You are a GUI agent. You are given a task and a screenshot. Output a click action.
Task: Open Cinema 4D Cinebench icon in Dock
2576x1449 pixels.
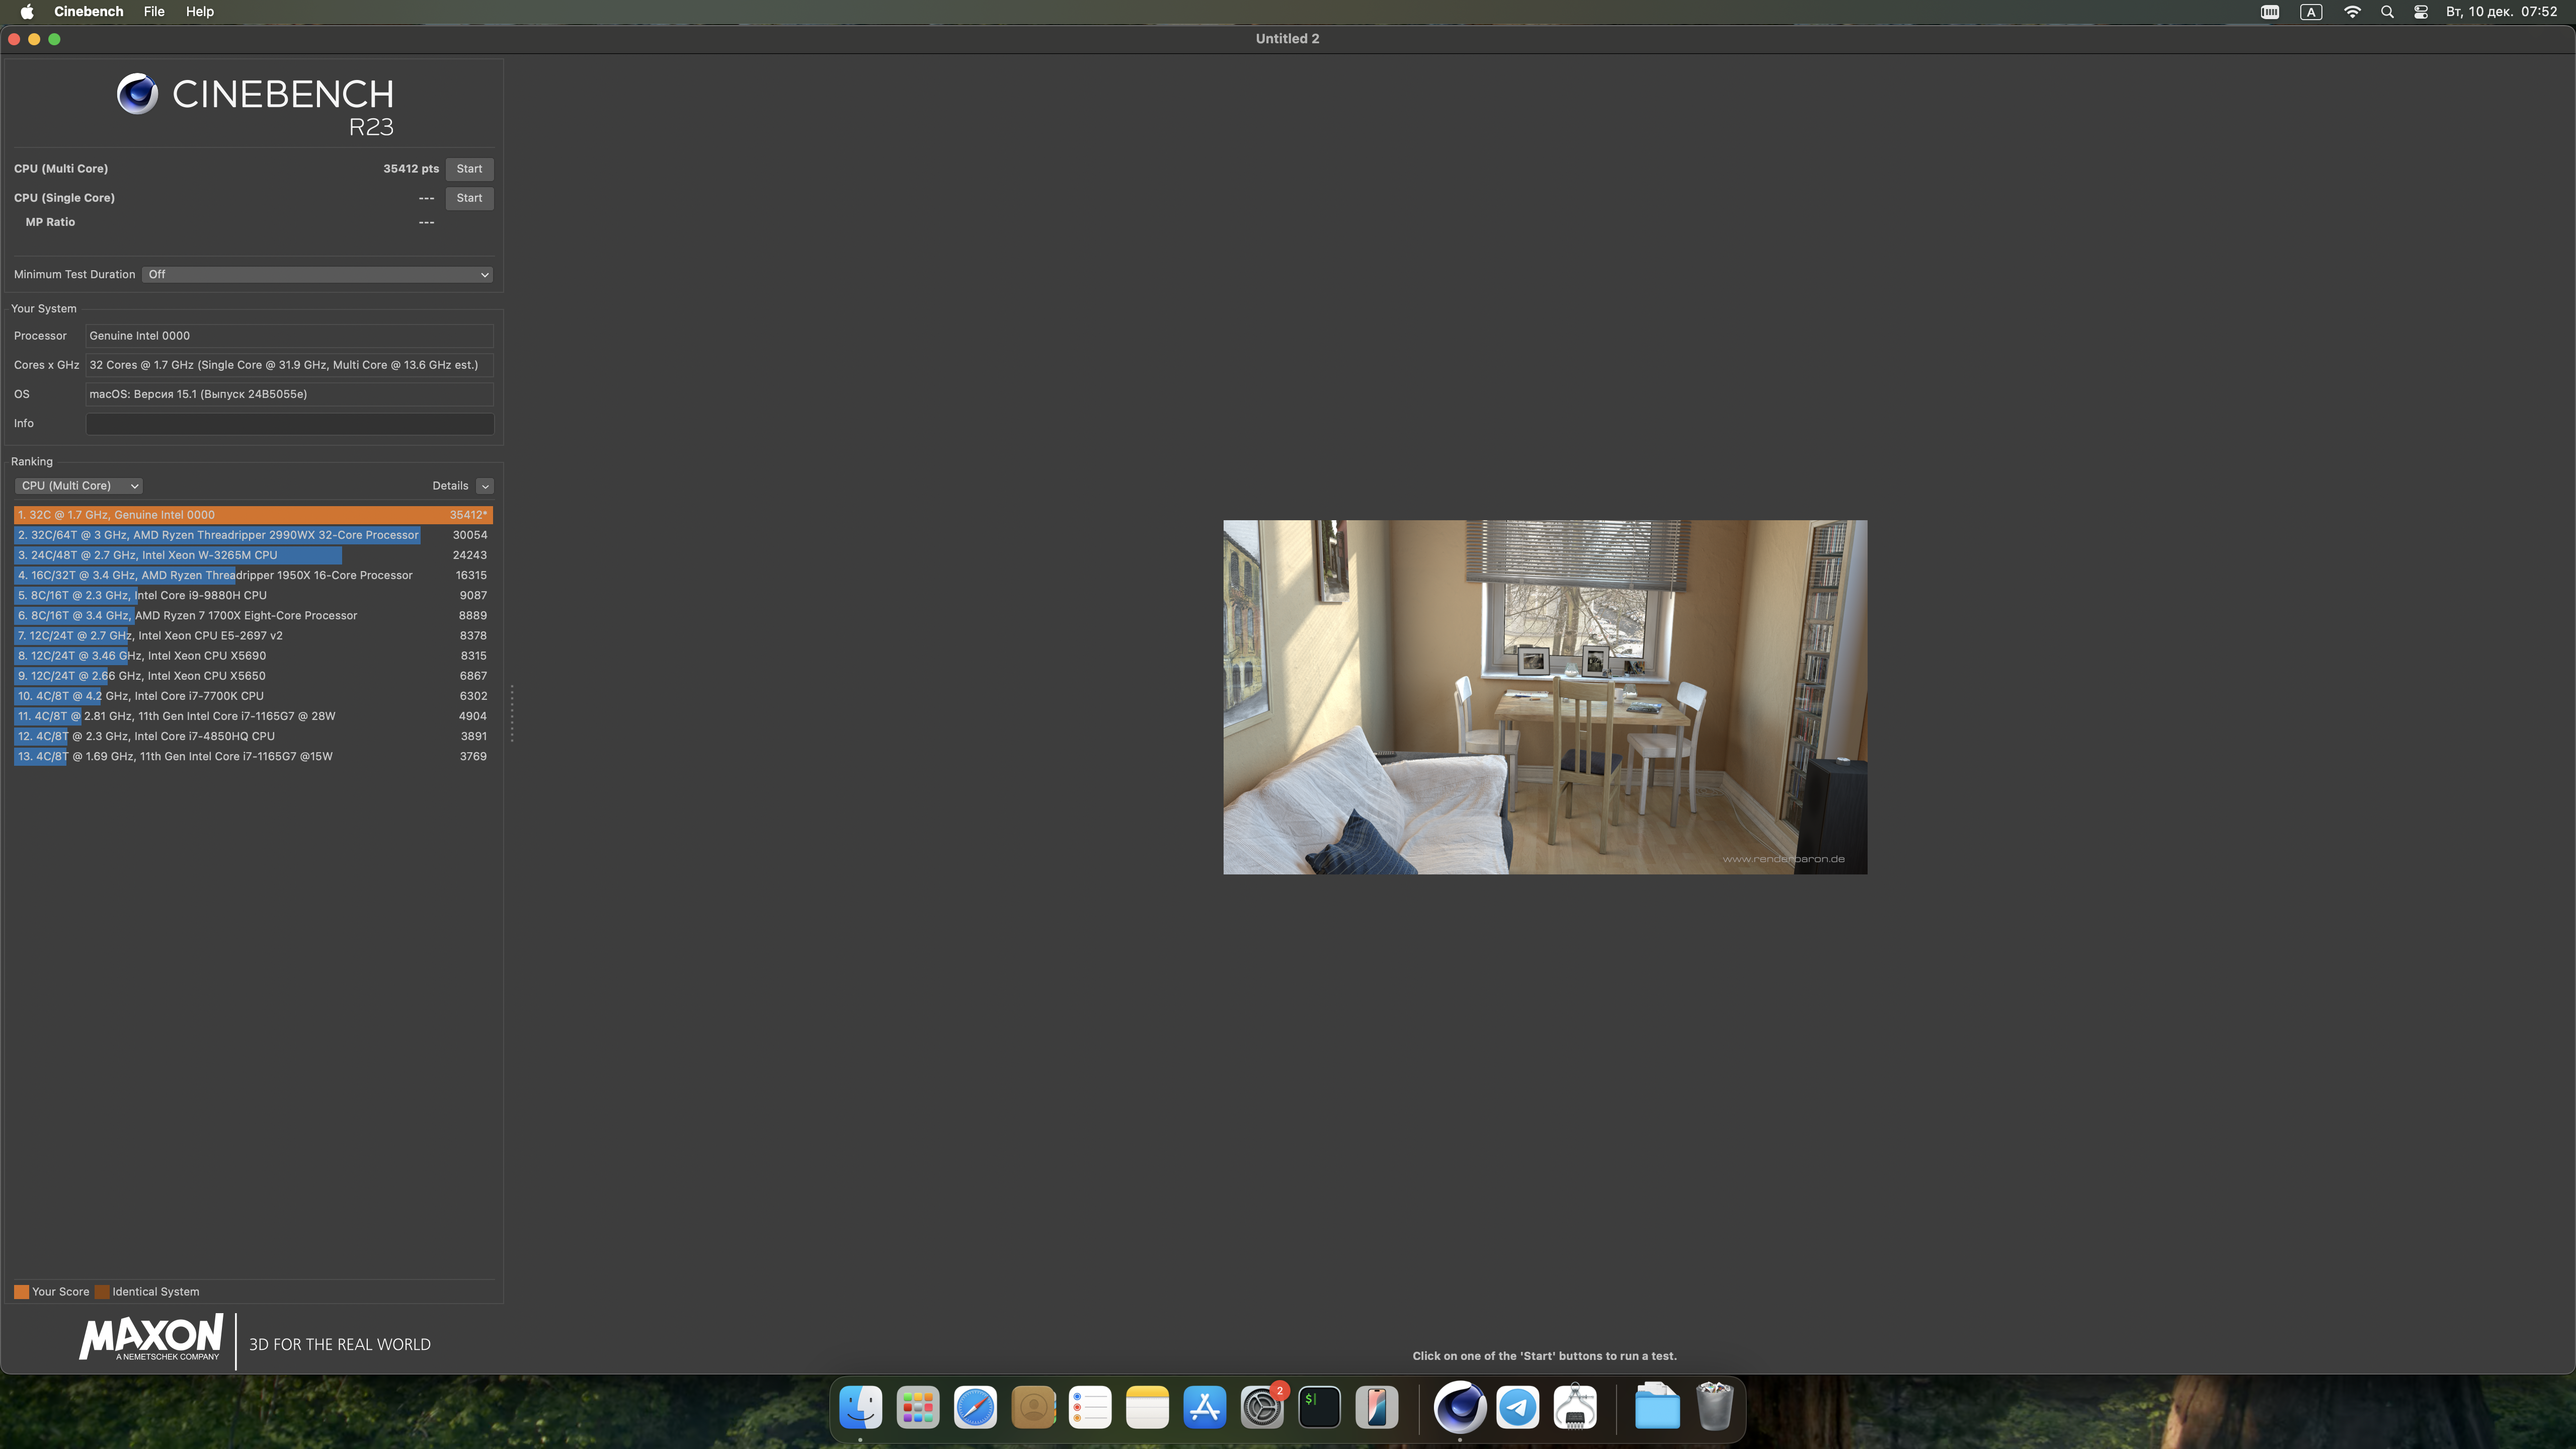pyautogui.click(x=1459, y=1407)
